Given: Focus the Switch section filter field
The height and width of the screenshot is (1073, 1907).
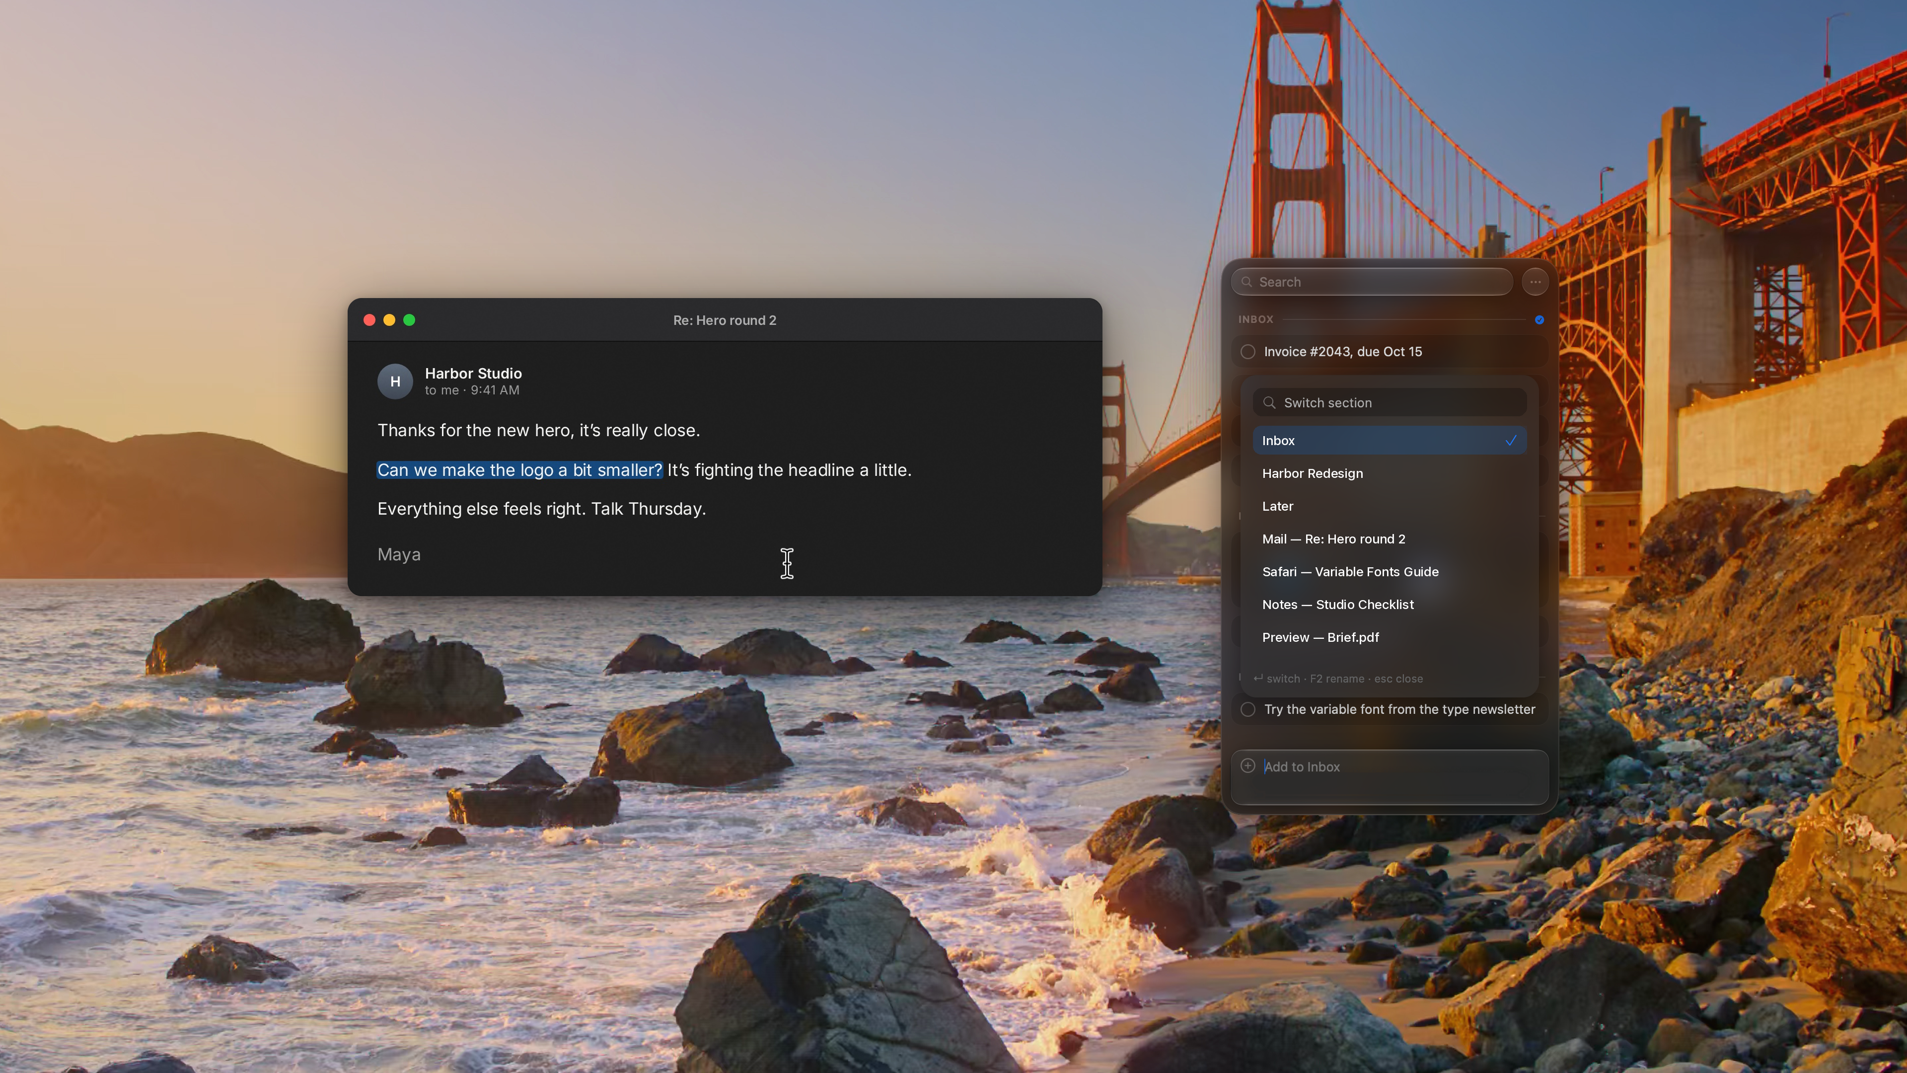Looking at the screenshot, I should point(1390,403).
